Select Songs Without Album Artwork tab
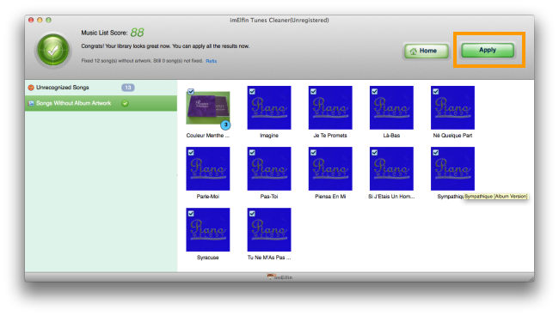The image size is (559, 316). tap(101, 103)
